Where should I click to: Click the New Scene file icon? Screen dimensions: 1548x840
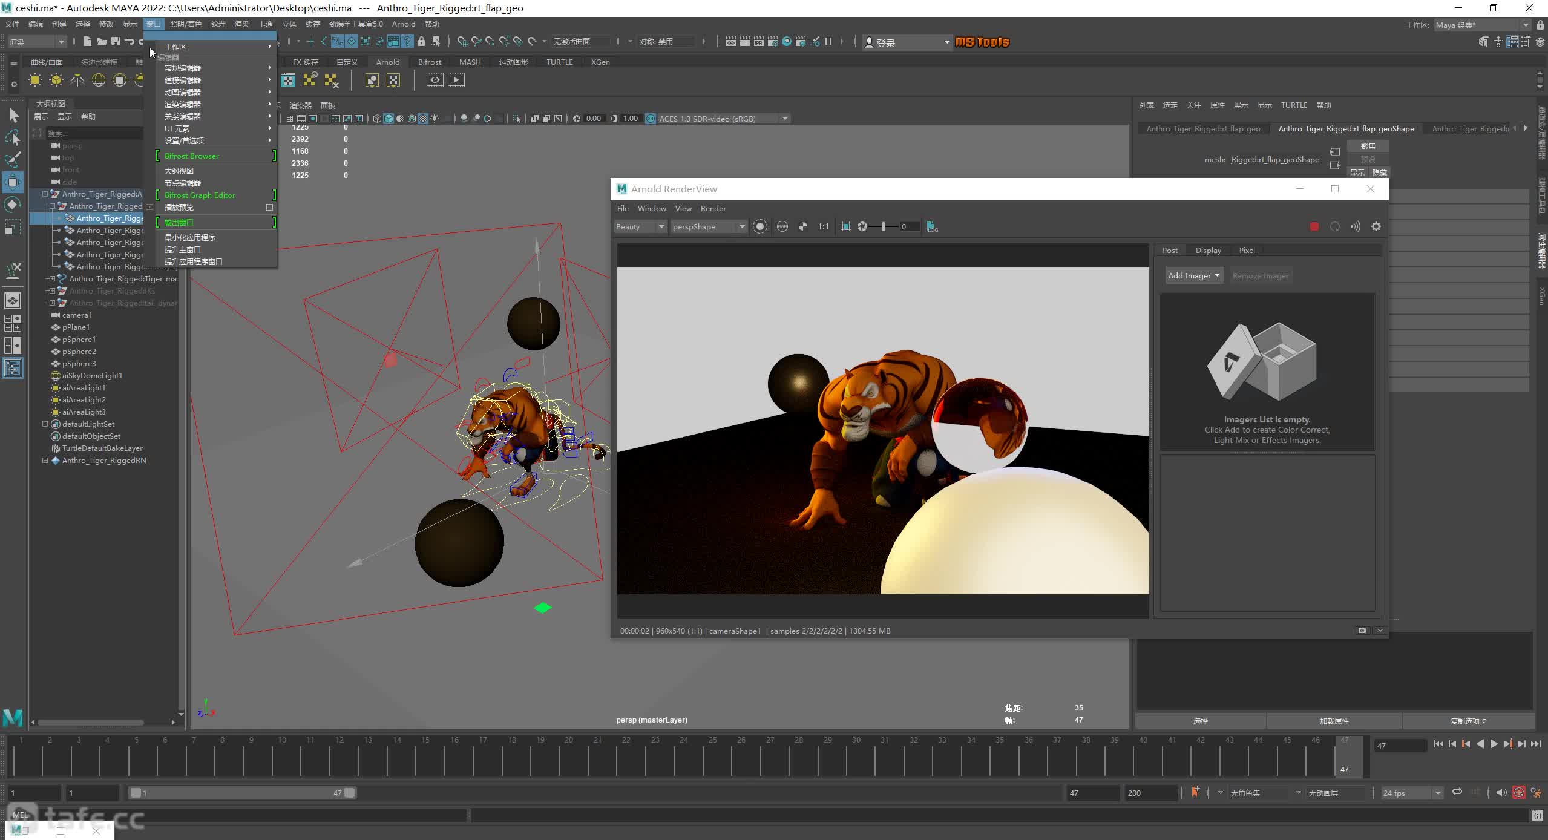(87, 41)
